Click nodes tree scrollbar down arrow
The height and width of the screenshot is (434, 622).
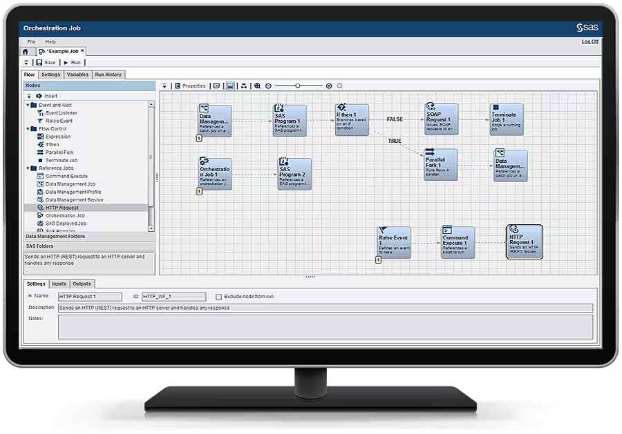(x=151, y=228)
